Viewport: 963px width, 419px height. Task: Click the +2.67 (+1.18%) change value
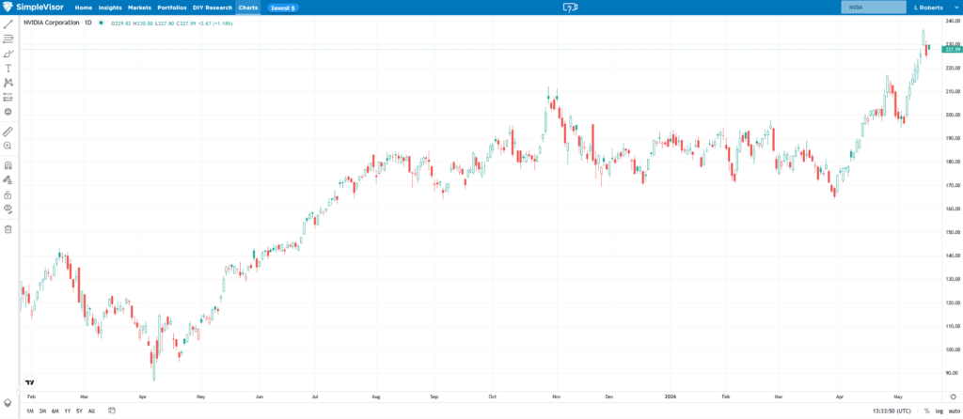[x=215, y=23]
